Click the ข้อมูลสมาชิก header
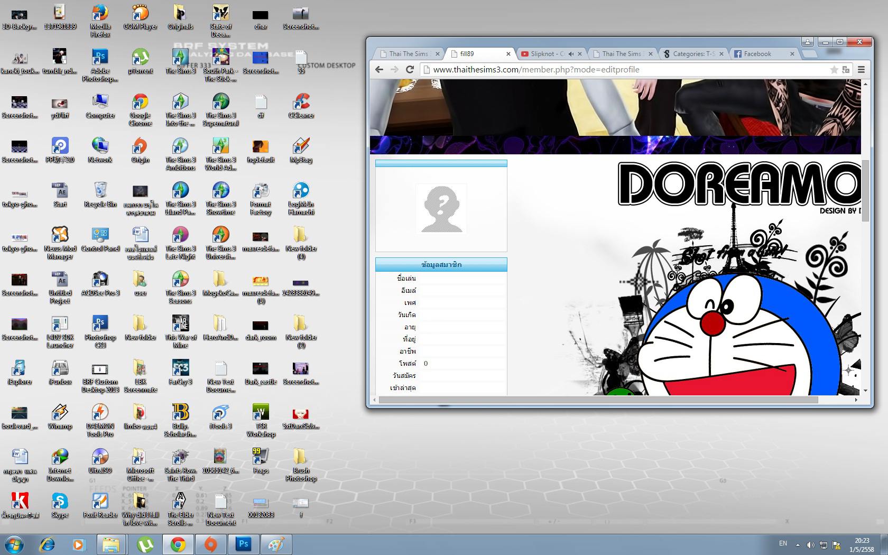This screenshot has height=555, width=888. [441, 264]
